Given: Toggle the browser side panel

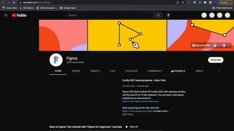Looking at the screenshot, I should (210, 3).
